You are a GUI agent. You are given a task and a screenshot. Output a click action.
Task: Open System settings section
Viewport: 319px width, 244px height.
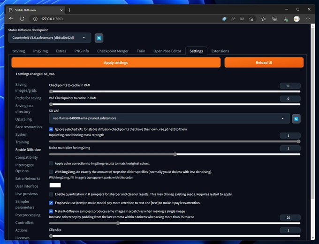tap(21, 134)
